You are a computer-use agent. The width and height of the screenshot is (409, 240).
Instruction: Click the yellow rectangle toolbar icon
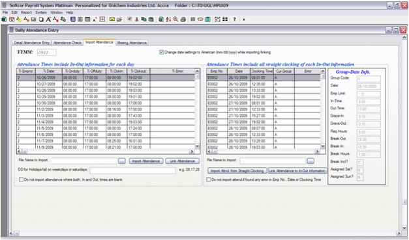click(112, 20)
